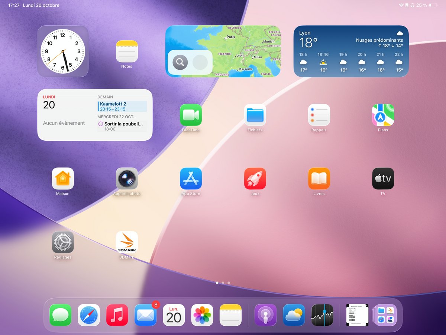Open Appareil photo camera app

tap(127, 179)
